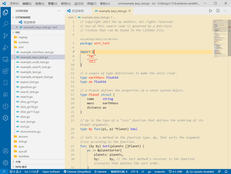
Task: Click Chinese (Simplified) language status item
Action: pyautogui.click(x=77, y=171)
